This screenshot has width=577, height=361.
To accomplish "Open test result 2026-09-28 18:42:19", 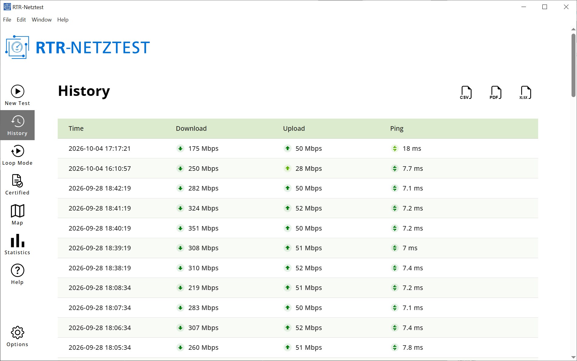I will [298, 188].
